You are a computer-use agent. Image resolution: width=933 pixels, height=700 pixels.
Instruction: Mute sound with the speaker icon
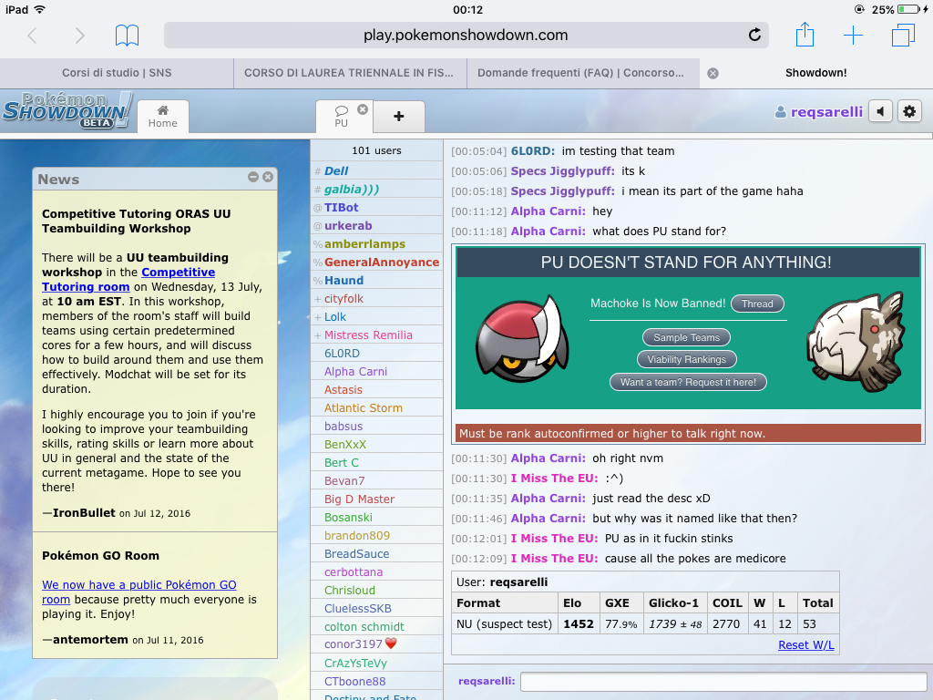coord(881,111)
